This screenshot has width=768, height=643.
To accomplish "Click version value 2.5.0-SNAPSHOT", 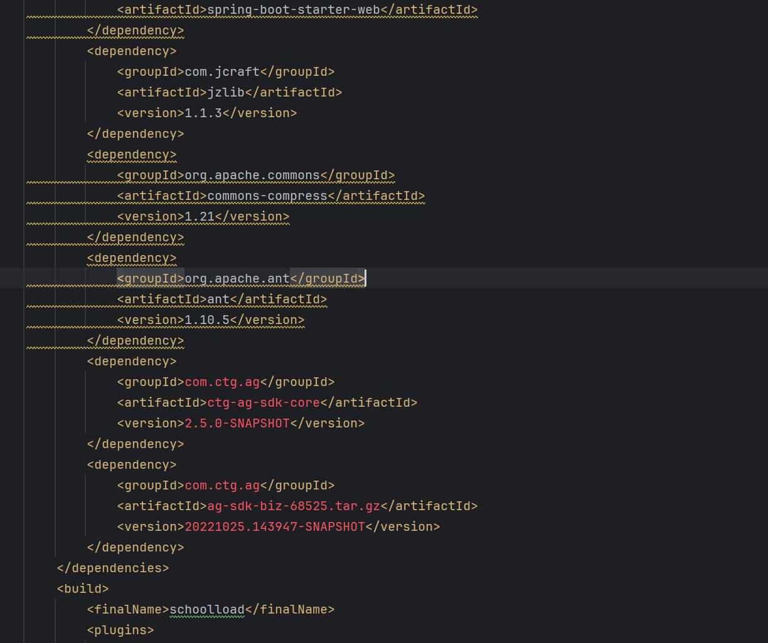I will pyautogui.click(x=237, y=423).
